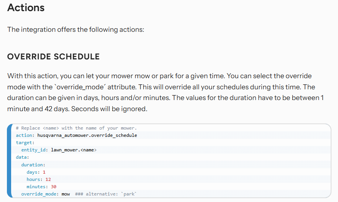
Task: Click the minutes value 30
Action: pos(54,187)
